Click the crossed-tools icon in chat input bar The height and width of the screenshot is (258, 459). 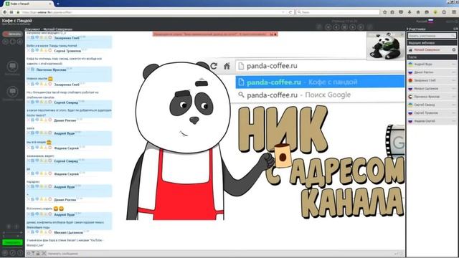[44, 253]
